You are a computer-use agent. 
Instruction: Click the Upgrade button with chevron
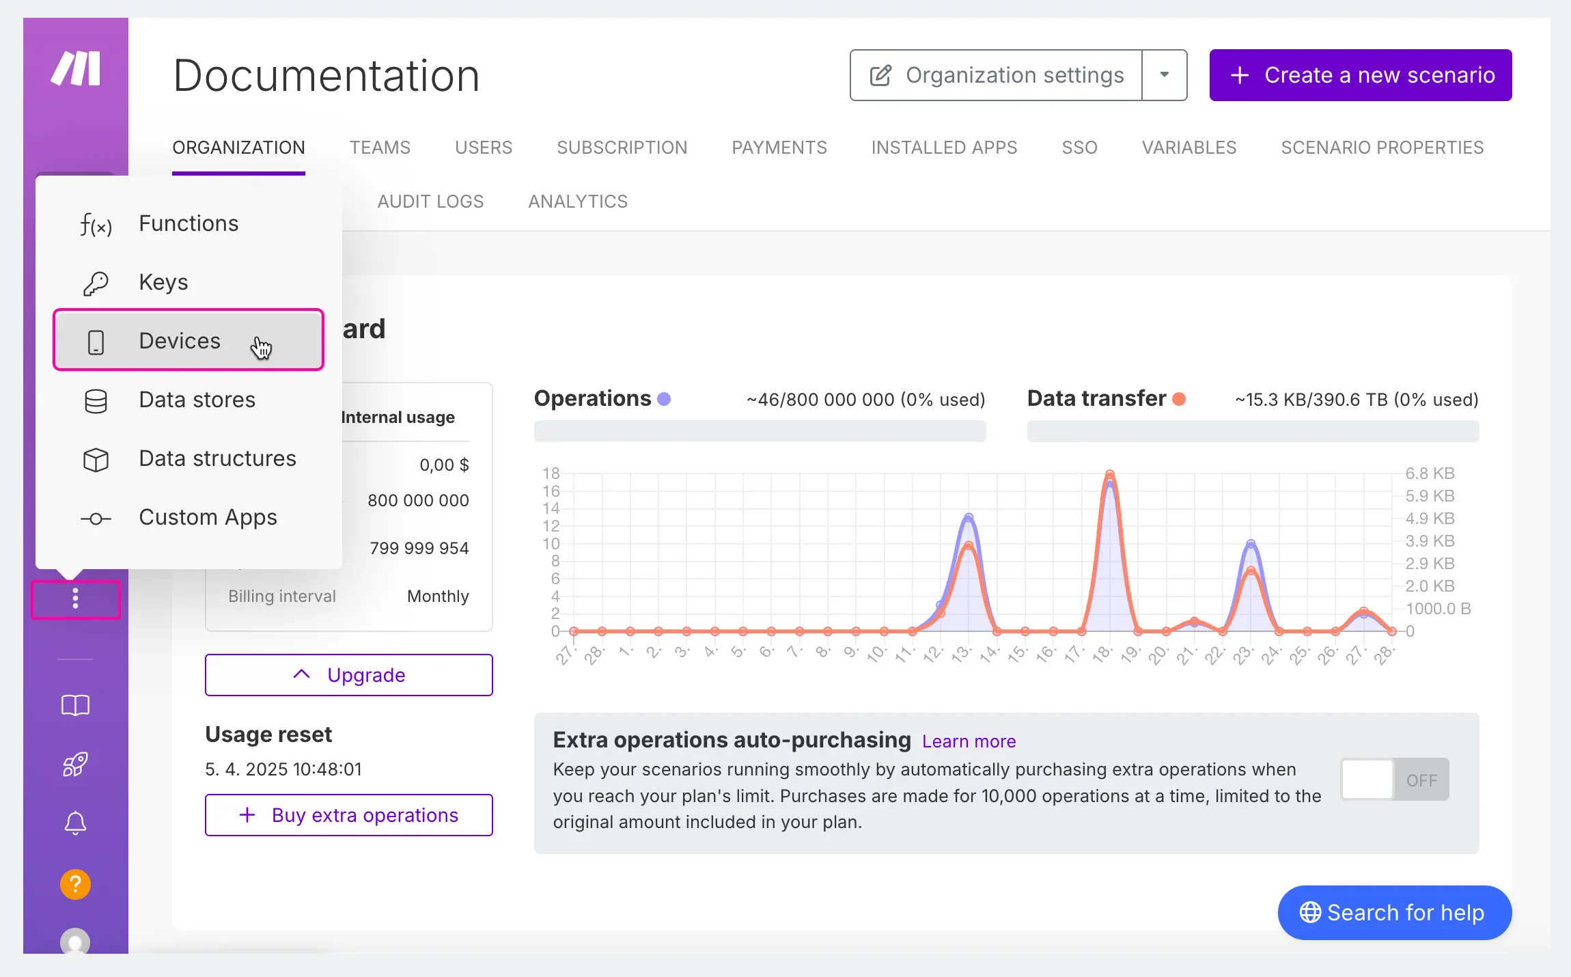tap(348, 675)
